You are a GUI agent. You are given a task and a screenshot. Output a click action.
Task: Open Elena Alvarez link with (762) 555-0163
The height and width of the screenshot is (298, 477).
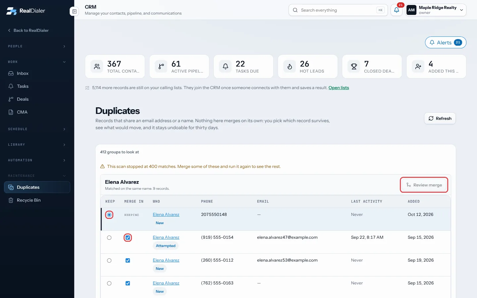(x=166, y=283)
